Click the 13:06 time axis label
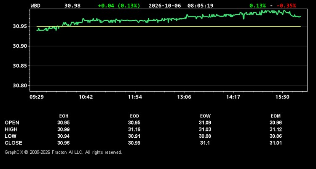 [x=184, y=97]
